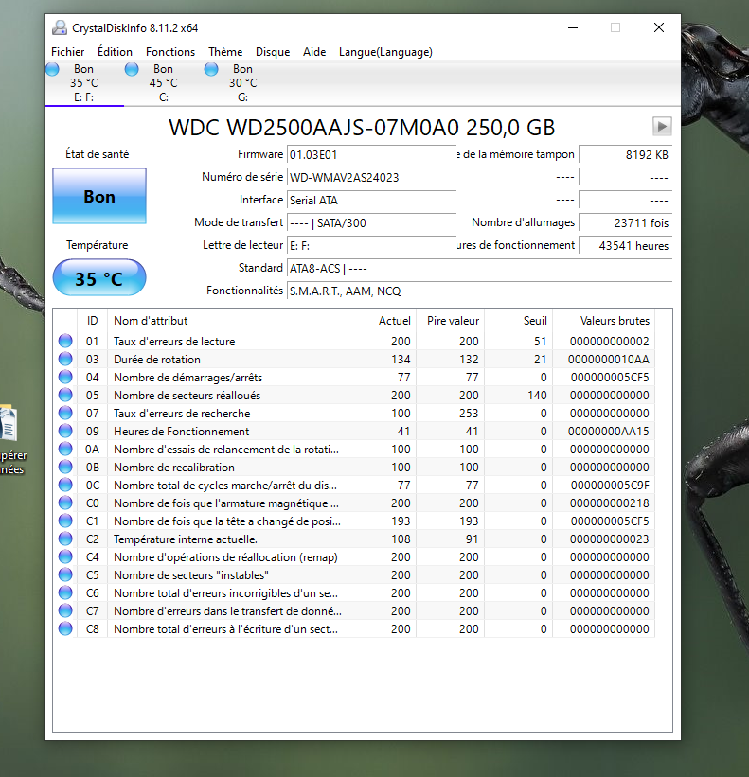Image resolution: width=749 pixels, height=777 pixels.
Task: Click the Actuel column header
Action: 382,321
